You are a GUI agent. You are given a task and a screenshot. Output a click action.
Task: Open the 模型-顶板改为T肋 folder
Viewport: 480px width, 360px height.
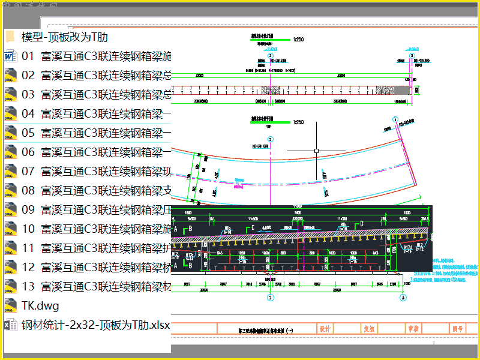[x=56, y=37]
